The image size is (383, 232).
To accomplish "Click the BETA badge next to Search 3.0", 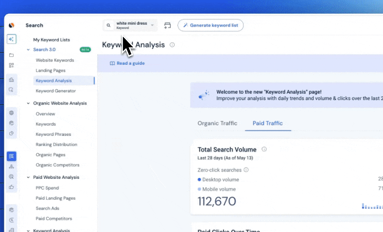I will click(85, 50).
